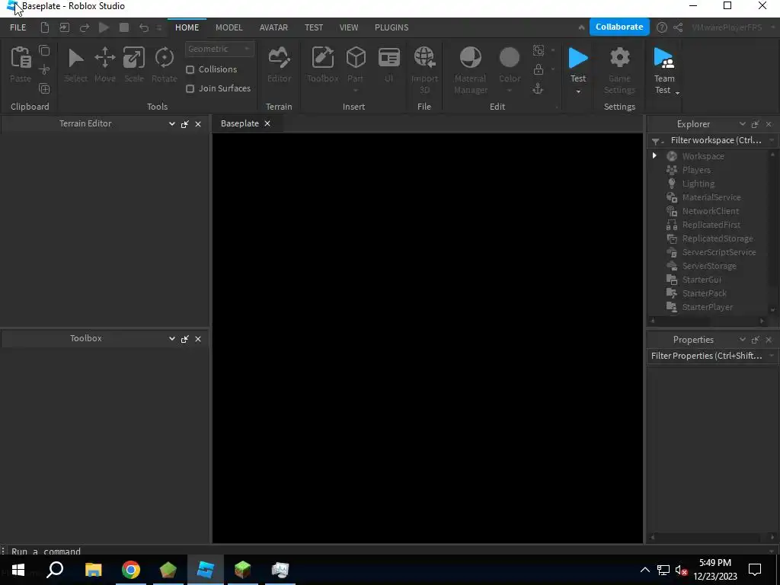Open the dropdown arrow under Part

[356, 91]
